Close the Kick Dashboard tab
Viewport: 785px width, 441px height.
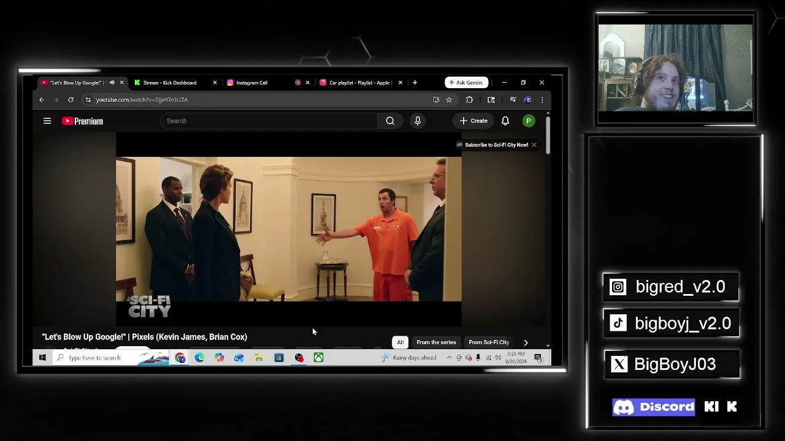click(215, 83)
